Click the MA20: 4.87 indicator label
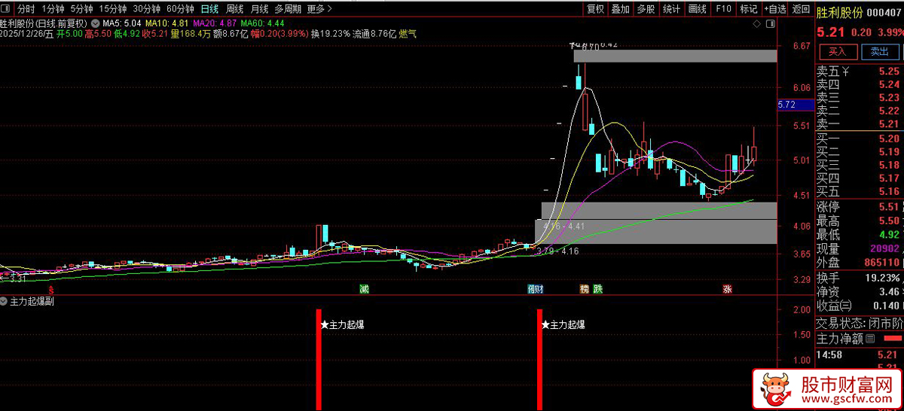904x411 pixels. (x=215, y=23)
